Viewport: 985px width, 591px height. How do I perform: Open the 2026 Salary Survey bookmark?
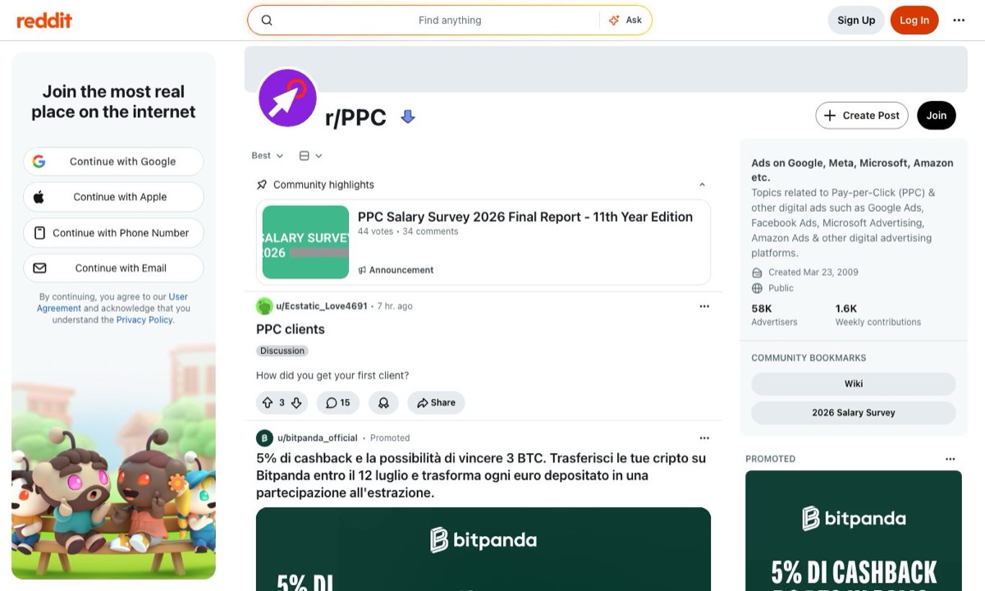pyautogui.click(x=854, y=413)
